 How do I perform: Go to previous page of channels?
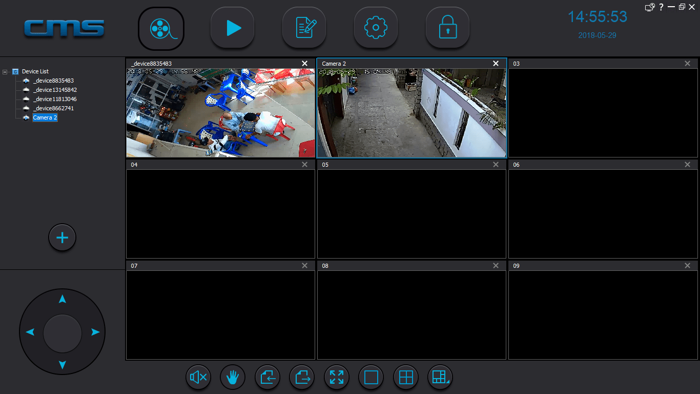pyautogui.click(x=267, y=378)
